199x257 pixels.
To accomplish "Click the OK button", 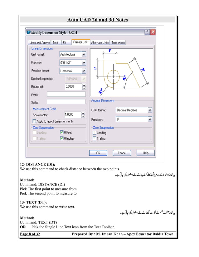I will (98, 153).
